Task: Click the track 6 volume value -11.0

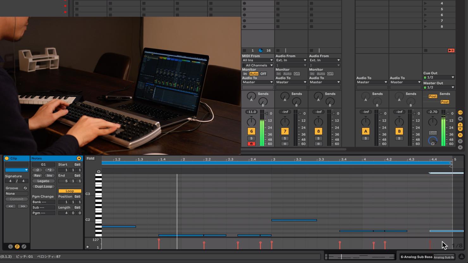Action: (x=251, y=112)
